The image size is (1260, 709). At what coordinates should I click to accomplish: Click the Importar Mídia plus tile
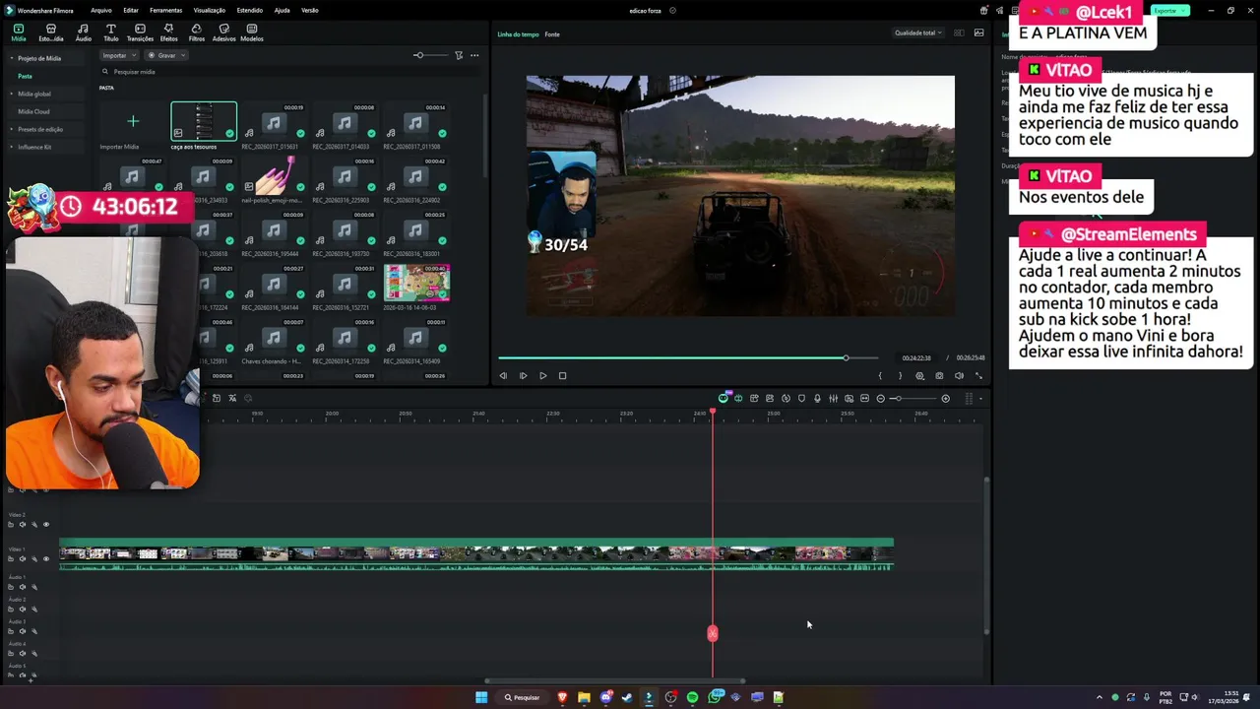[x=133, y=122]
